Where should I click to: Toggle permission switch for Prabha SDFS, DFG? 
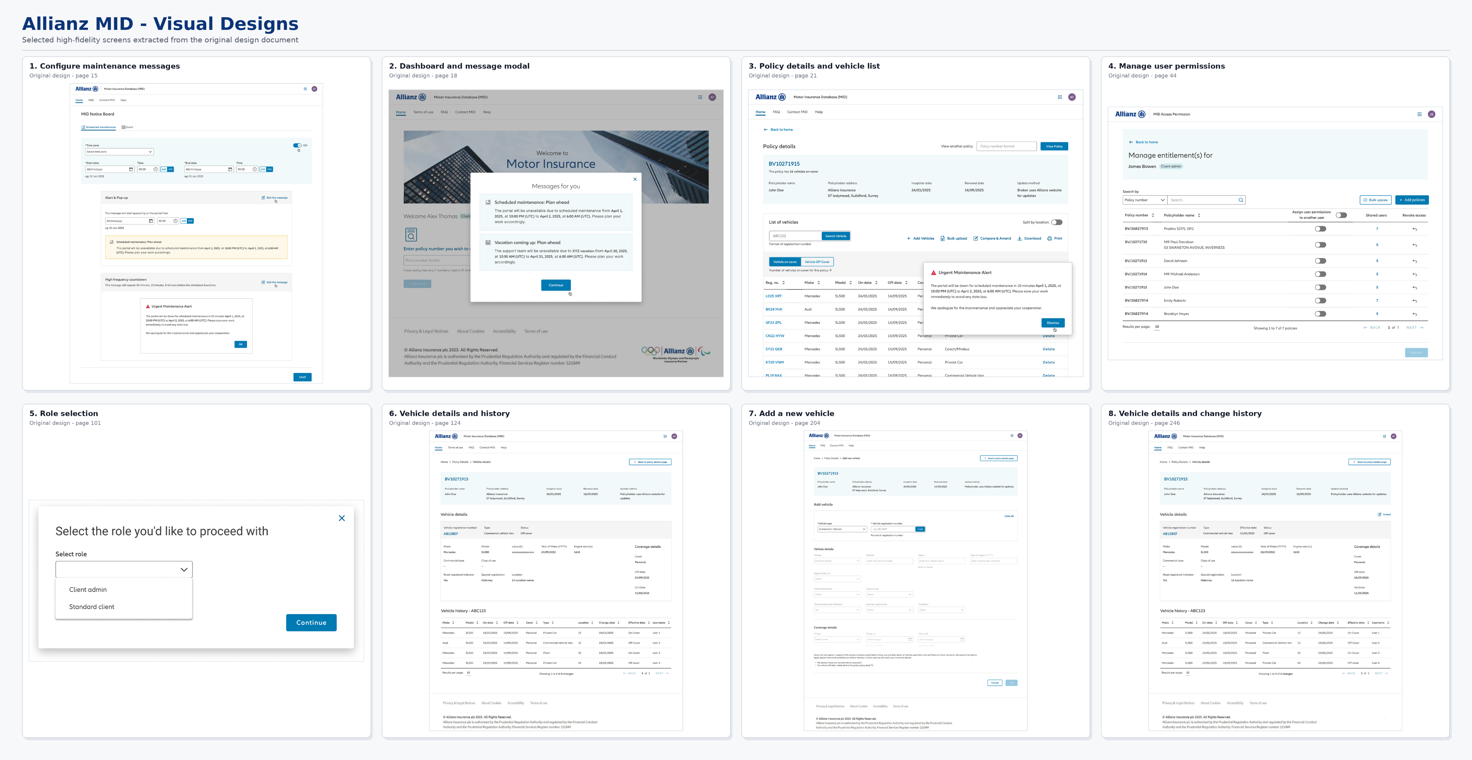[1321, 229]
